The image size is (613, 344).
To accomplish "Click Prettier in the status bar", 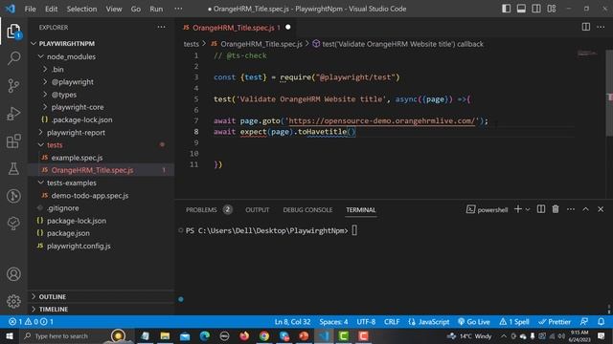I will 555,322.
